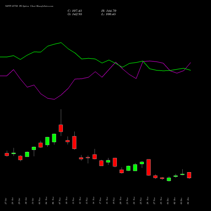Select the 29 Oct date label
The image size is (211, 211).
(19, 201)
